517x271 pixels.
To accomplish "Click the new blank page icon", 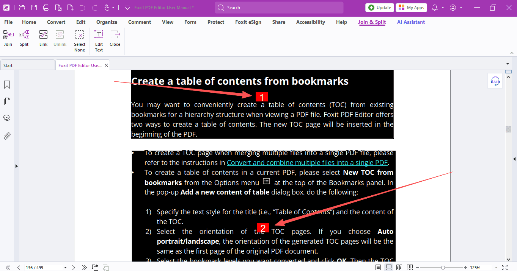I will pyautogui.click(x=70, y=8).
